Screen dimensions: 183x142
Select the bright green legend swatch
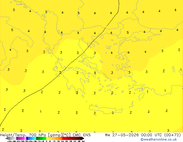point(45,138)
